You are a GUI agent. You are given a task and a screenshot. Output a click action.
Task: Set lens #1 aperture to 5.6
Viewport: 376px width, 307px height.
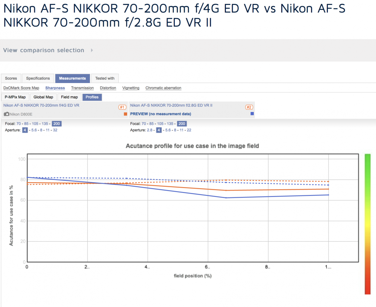(x=34, y=130)
